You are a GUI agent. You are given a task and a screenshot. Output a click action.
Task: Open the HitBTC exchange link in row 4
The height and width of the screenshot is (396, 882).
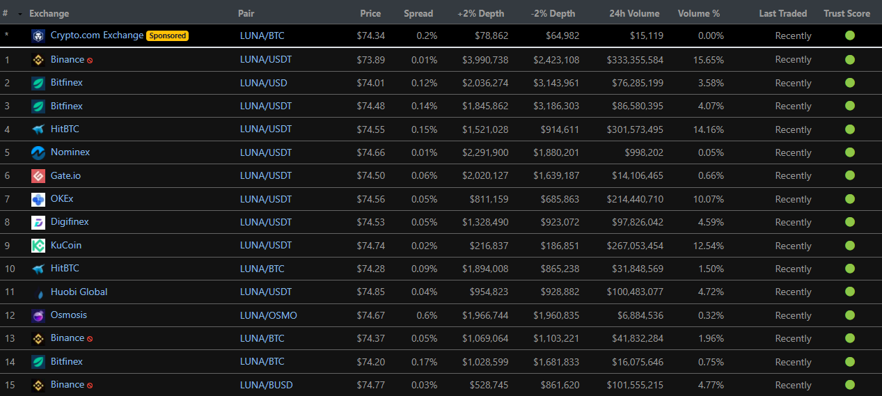click(x=65, y=129)
